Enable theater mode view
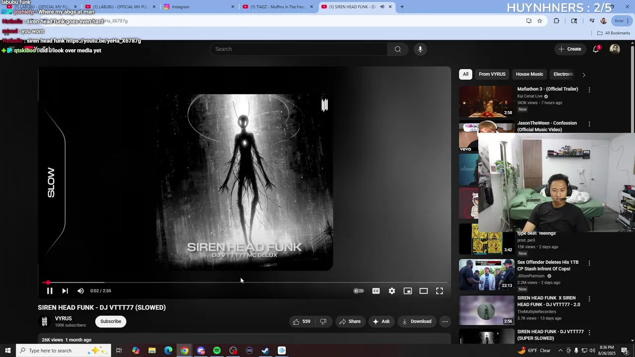 click(424, 291)
